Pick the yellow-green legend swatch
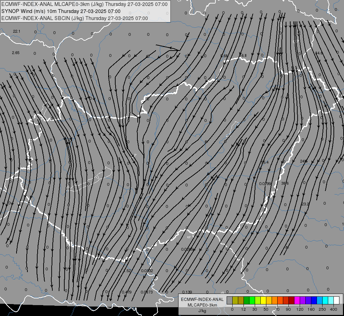 pyautogui.click(x=258, y=300)
